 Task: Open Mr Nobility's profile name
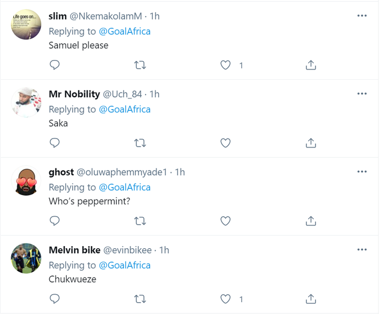pos(74,94)
